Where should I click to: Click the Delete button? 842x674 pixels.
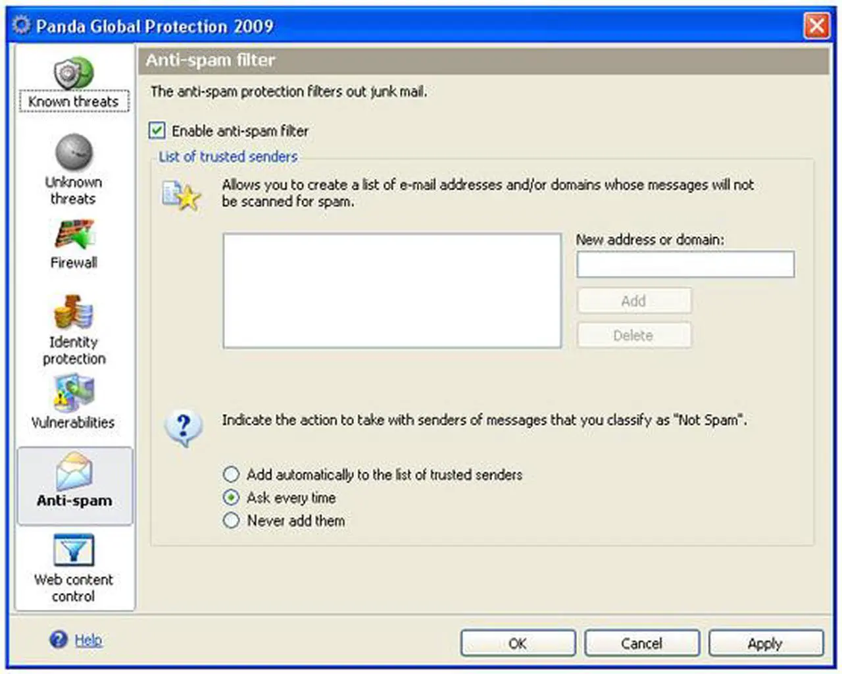[634, 335]
